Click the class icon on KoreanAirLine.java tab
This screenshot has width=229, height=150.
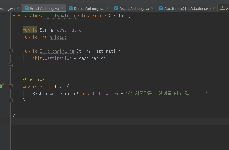(x=71, y=8)
